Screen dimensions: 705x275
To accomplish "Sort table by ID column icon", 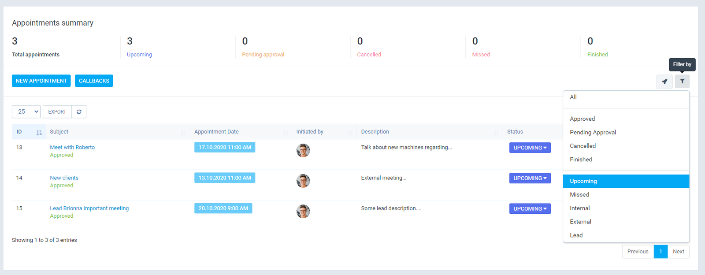I will (x=39, y=132).
